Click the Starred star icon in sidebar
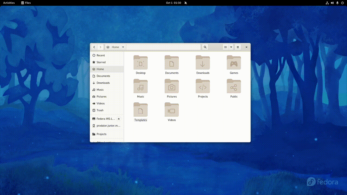 pyautogui.click(x=94, y=62)
